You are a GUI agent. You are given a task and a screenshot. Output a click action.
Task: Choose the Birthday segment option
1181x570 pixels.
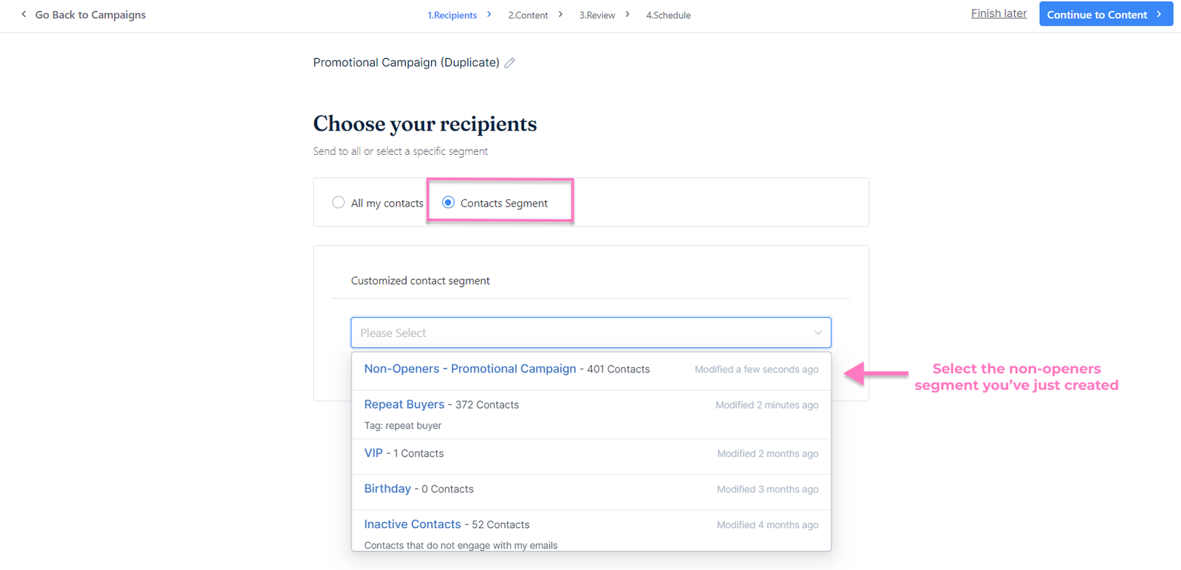388,488
